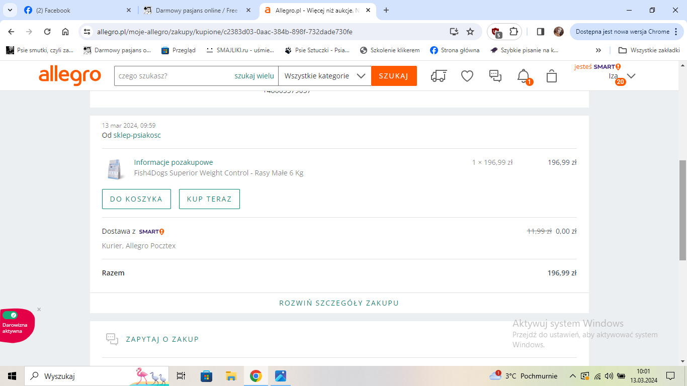Click Dostępna jest nowa wersja Chrome
The width and height of the screenshot is (687, 386).
point(627,32)
